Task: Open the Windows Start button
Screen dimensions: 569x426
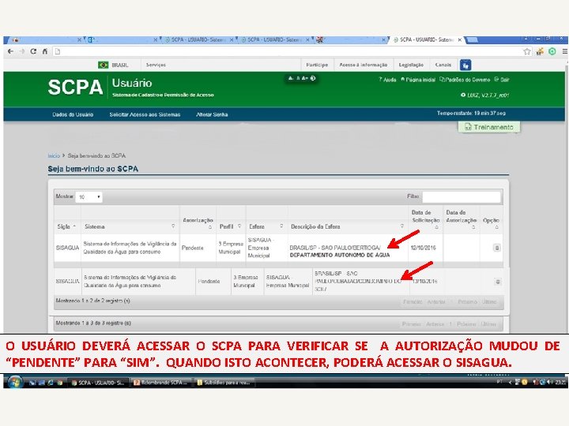Action: click(14, 382)
